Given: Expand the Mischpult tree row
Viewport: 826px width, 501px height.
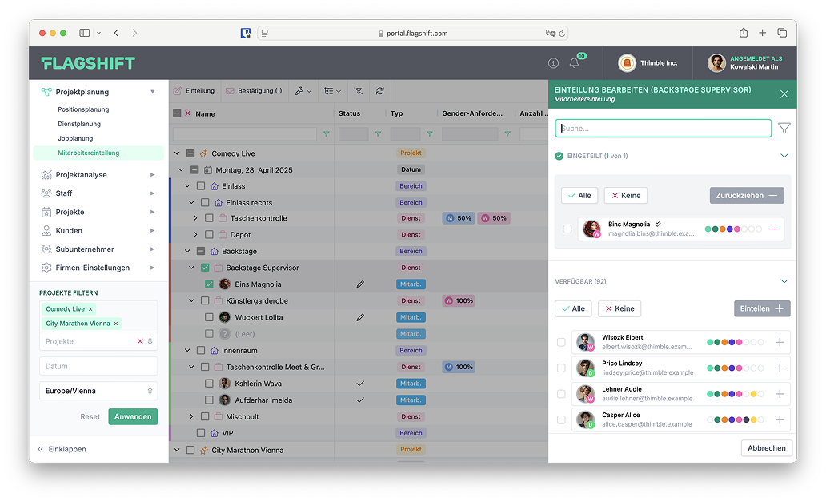Looking at the screenshot, I should coord(192,416).
